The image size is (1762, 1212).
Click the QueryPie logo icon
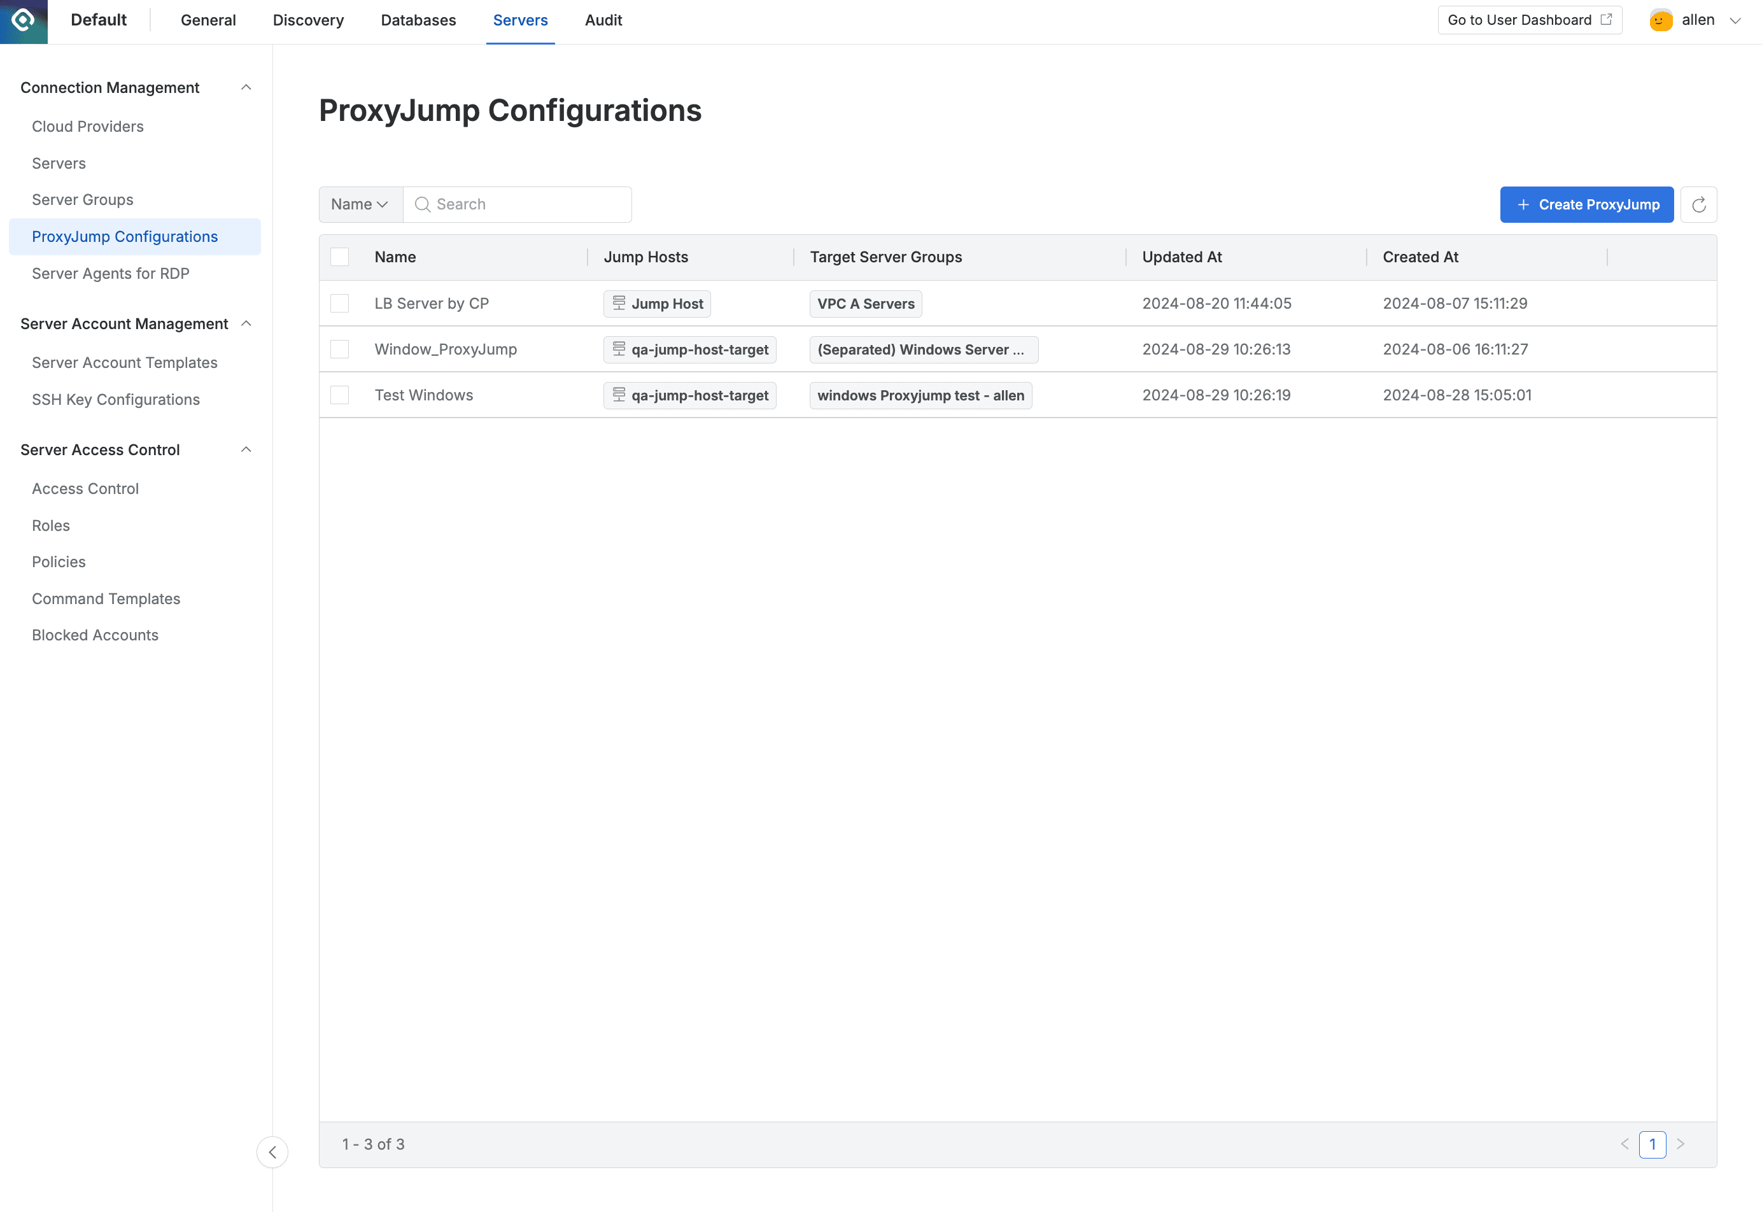click(x=24, y=20)
